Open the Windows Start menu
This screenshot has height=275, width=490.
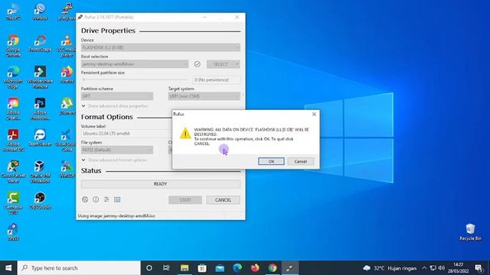tap(8, 268)
